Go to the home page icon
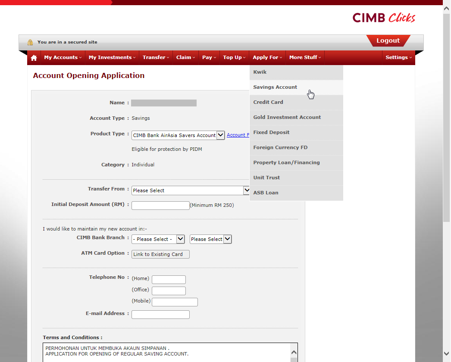The height and width of the screenshot is (362, 451). 34,58
